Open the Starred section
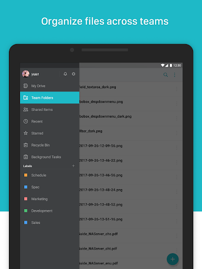202x269 pixels. click(49, 133)
